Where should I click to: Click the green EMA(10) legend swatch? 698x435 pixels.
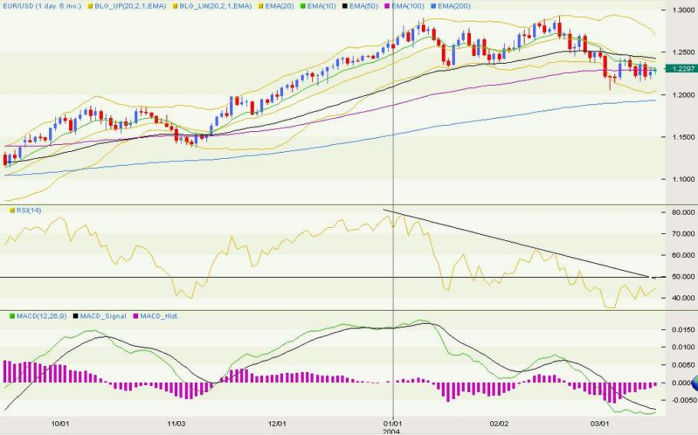tap(302, 6)
